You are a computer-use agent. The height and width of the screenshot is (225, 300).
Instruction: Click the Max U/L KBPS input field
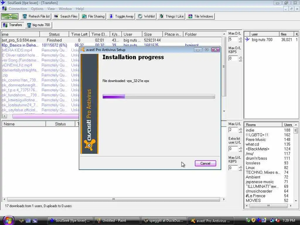tap(233, 168)
